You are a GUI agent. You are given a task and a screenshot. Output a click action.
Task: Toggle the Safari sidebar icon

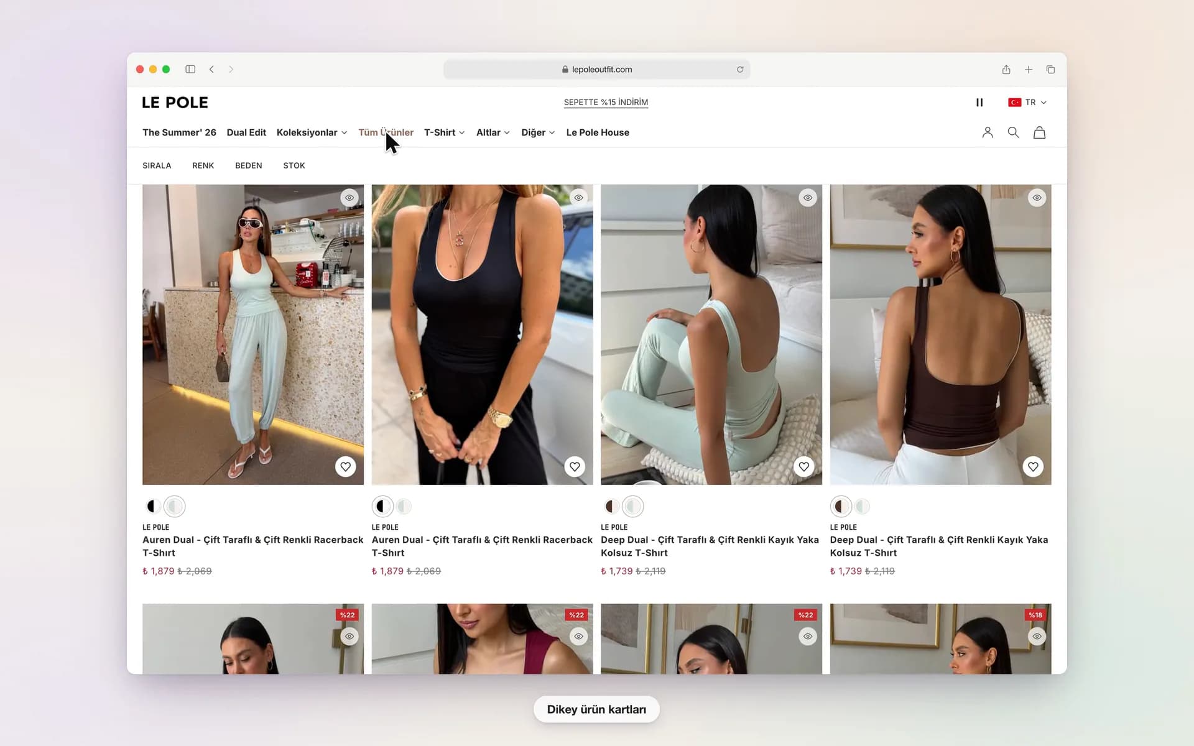click(x=190, y=70)
